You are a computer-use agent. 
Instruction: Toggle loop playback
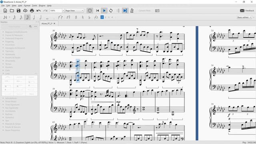[x=111, y=11]
